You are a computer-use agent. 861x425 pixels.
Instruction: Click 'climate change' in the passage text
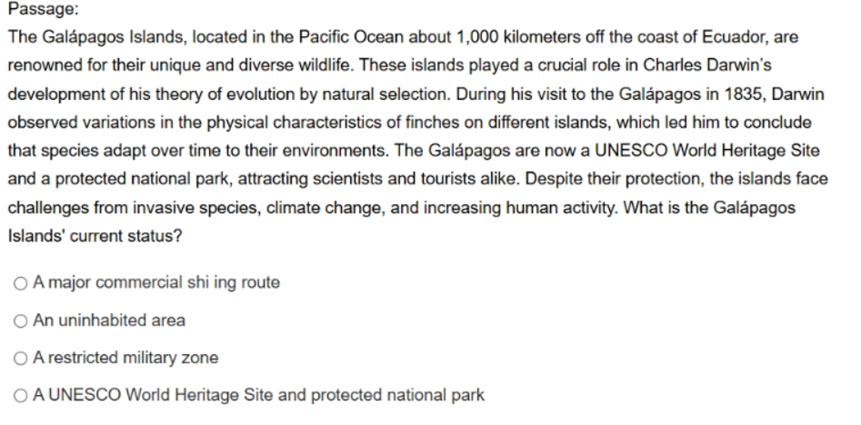[323, 208]
